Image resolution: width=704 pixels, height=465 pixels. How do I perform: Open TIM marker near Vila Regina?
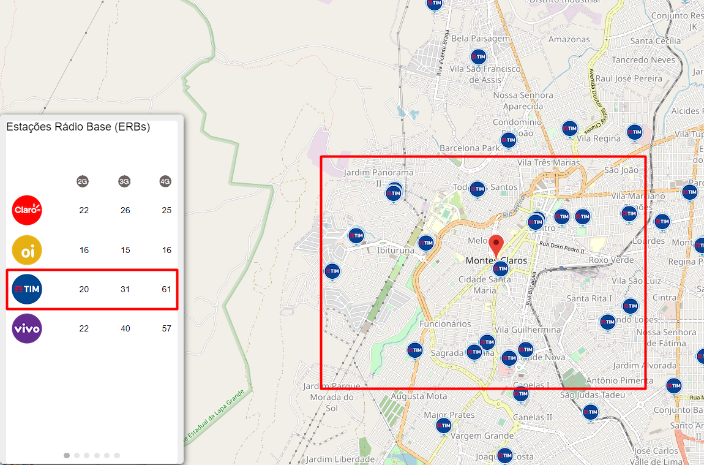point(569,129)
